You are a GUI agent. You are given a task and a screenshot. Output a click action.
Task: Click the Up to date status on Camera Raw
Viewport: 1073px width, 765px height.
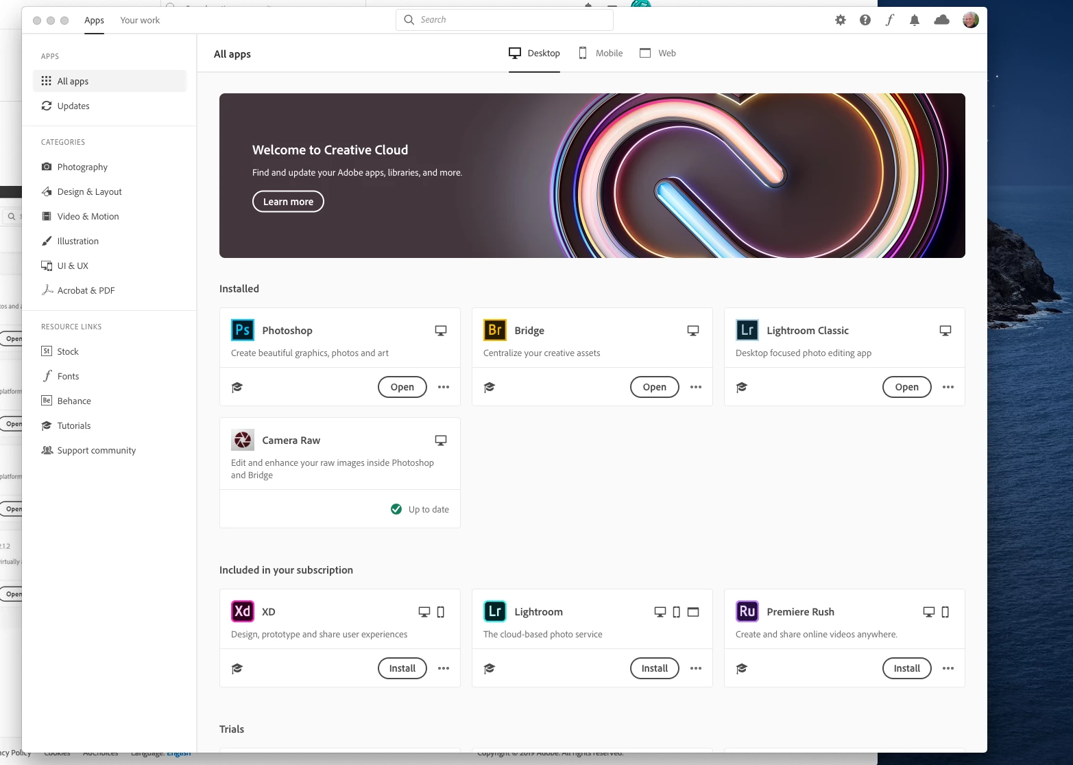420,509
